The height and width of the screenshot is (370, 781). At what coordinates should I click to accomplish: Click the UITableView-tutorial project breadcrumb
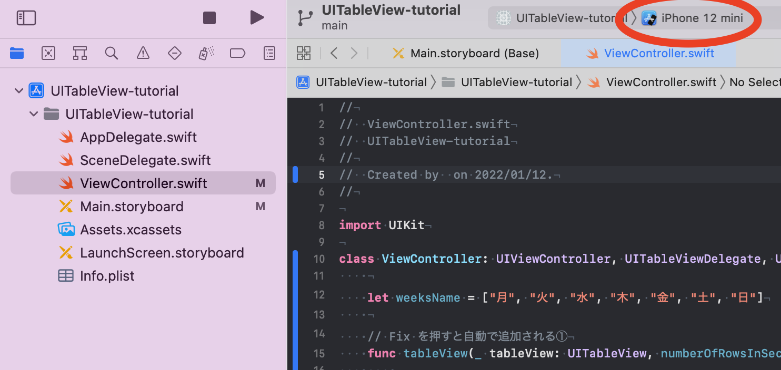coord(362,82)
